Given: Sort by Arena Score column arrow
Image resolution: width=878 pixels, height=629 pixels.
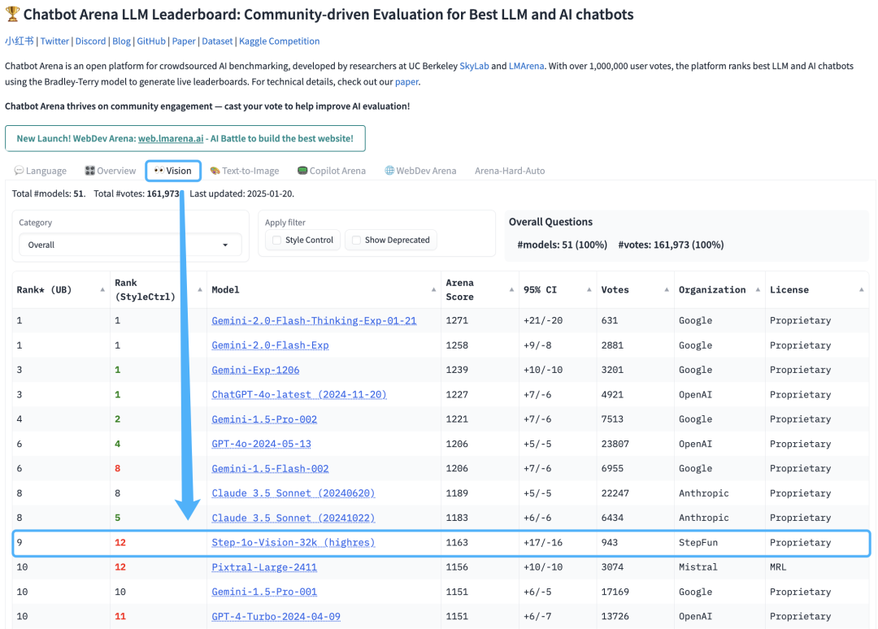Looking at the screenshot, I should coord(512,290).
